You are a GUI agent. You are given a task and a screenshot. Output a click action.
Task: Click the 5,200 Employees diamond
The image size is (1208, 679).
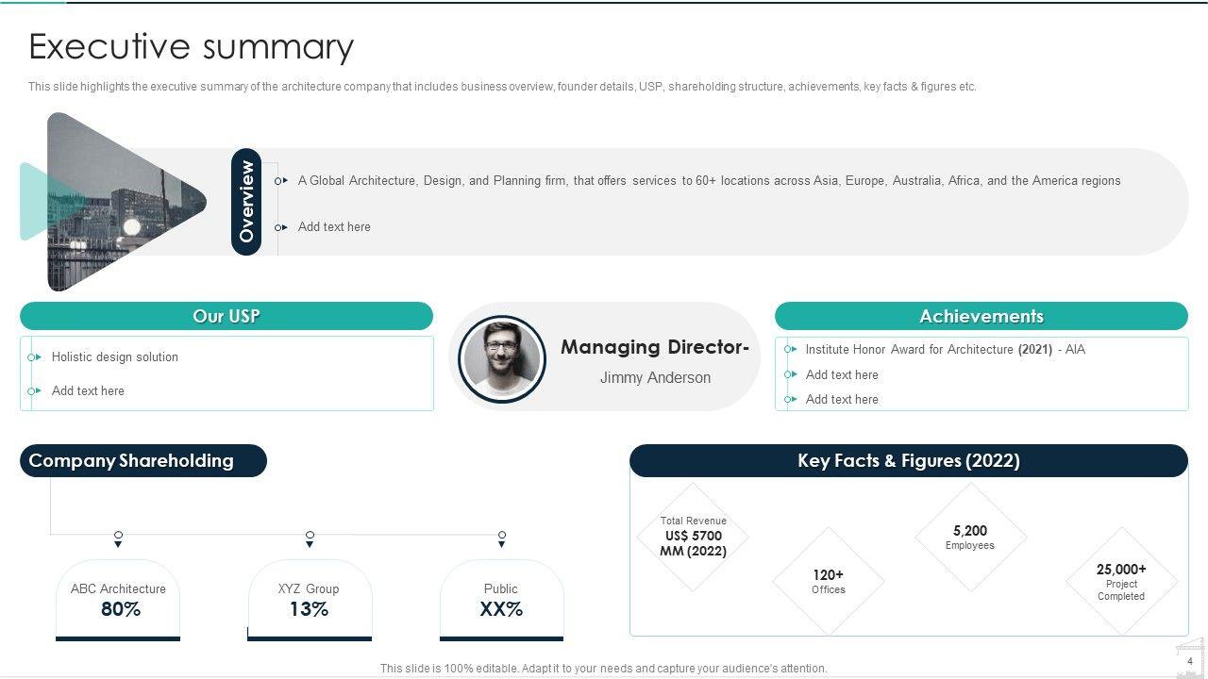[x=970, y=538]
